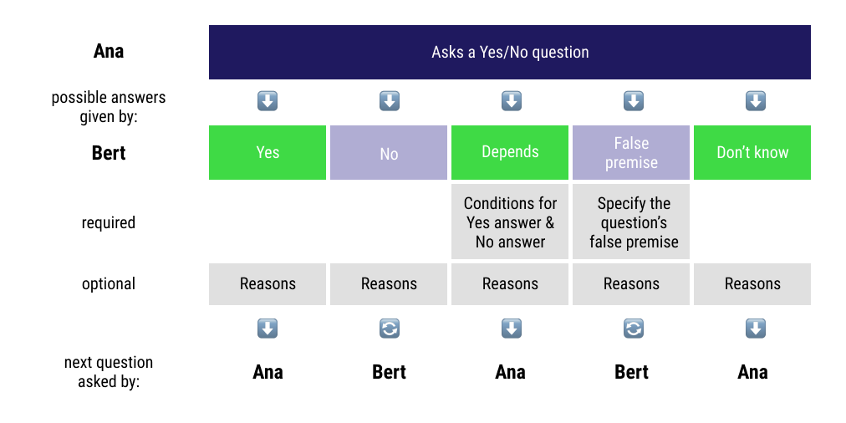Click the refresh icon below False premise's Reasons
Image resolution: width=846 pixels, height=423 pixels.
(x=633, y=329)
